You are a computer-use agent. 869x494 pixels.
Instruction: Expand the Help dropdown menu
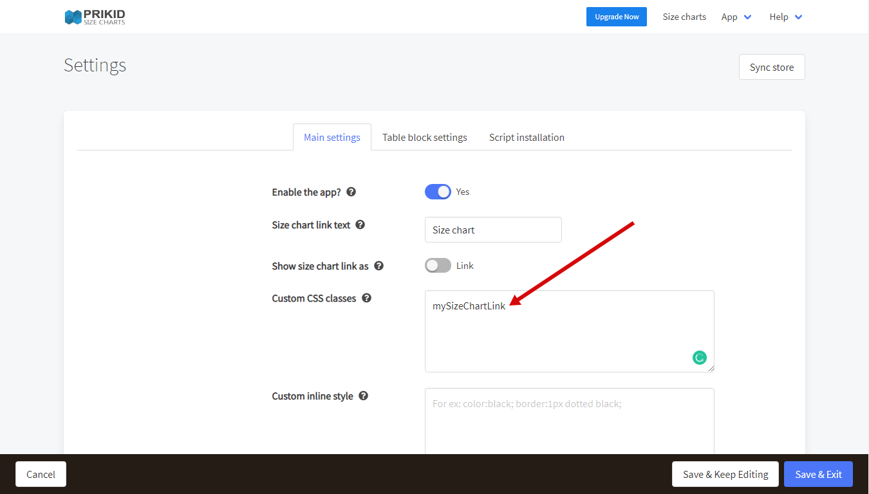click(x=786, y=17)
